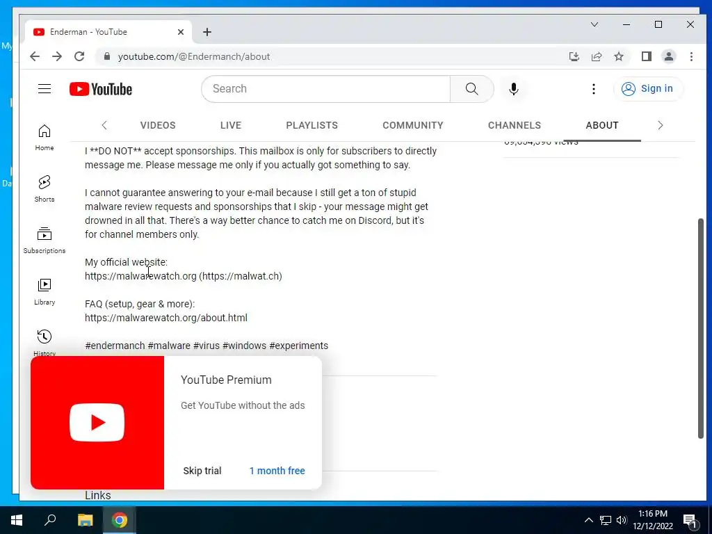Bookmark this tab with star icon
This screenshot has height=534, width=712.
tap(619, 56)
